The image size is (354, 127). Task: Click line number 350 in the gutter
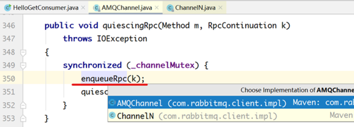click(x=9, y=79)
